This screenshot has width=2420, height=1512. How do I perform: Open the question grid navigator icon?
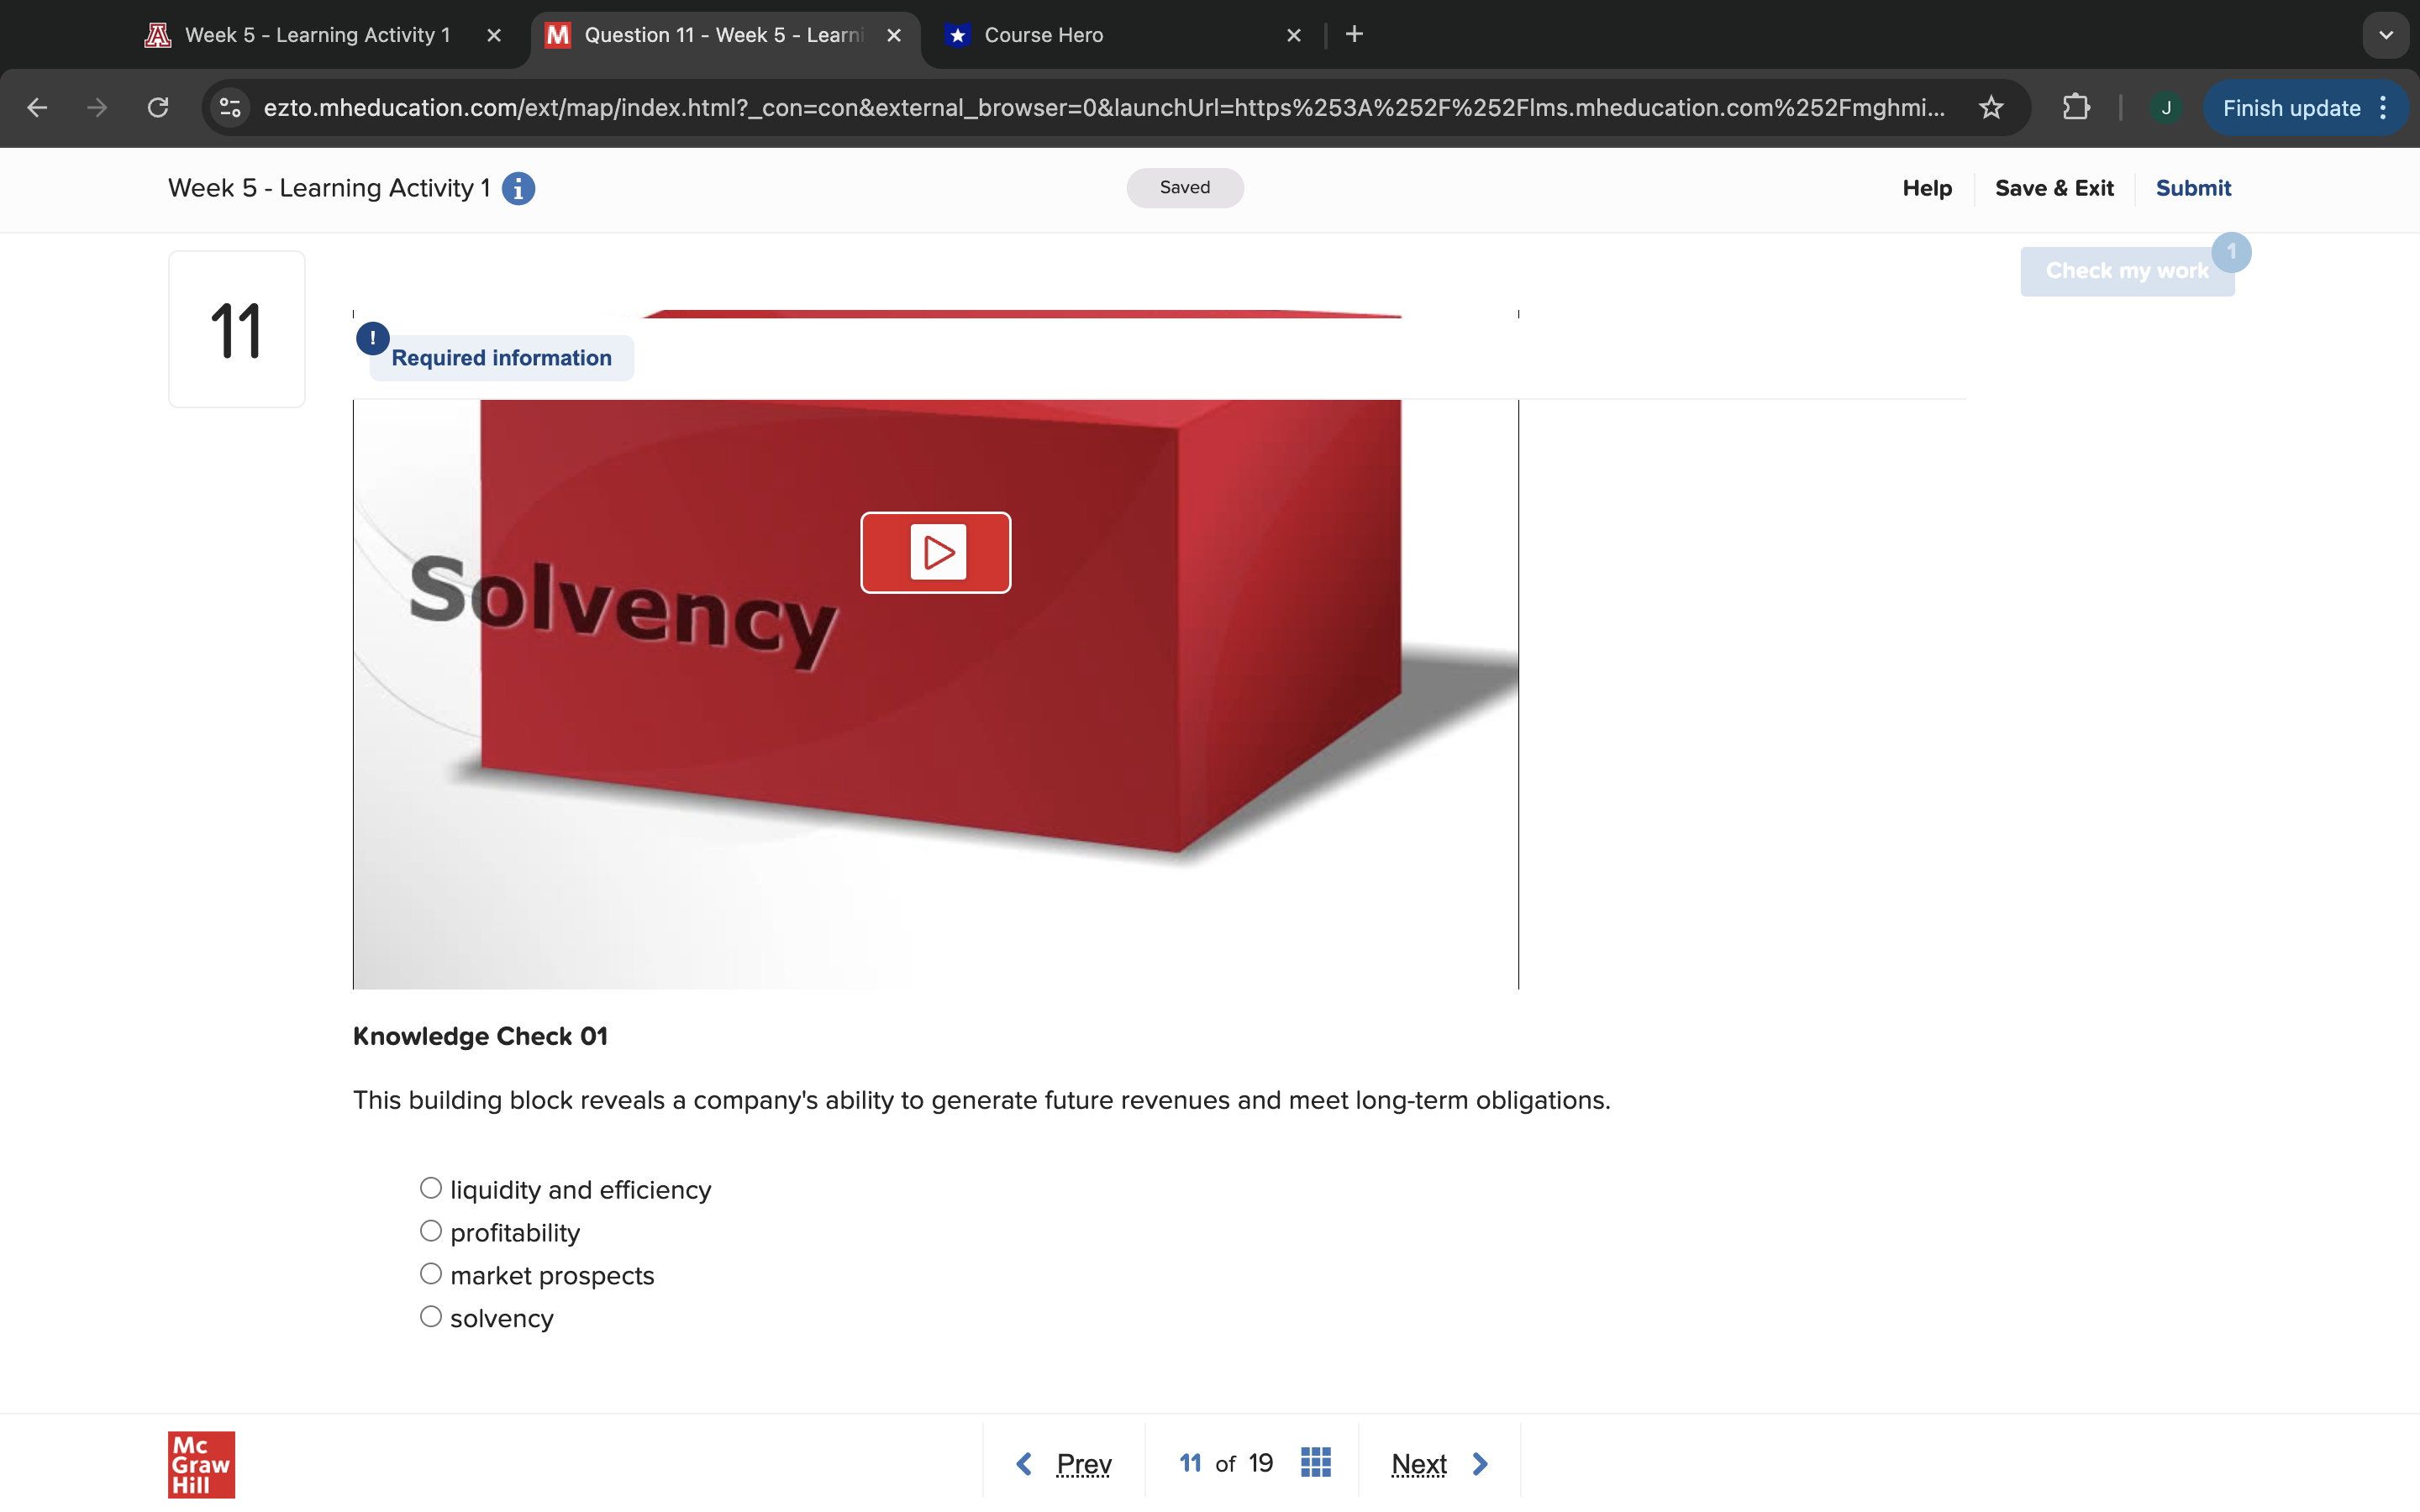coord(1315,1463)
